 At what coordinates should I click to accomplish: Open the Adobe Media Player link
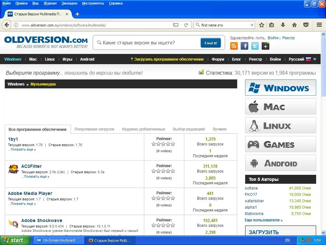click(x=30, y=193)
